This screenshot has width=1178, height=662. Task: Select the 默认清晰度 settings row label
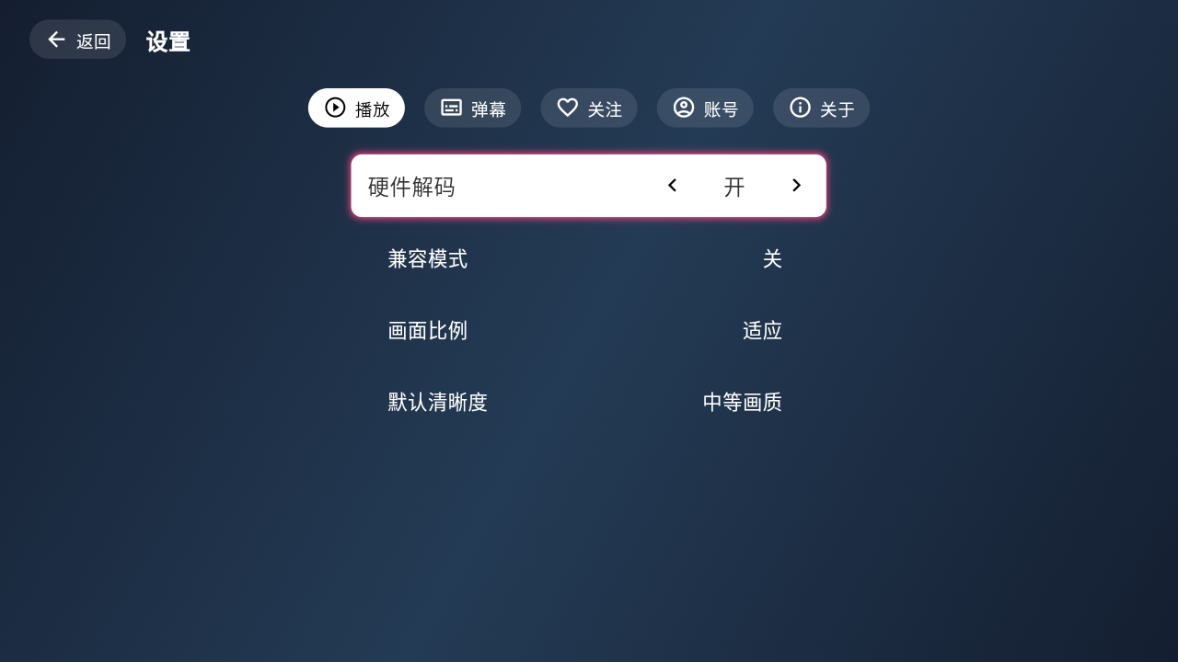click(437, 403)
